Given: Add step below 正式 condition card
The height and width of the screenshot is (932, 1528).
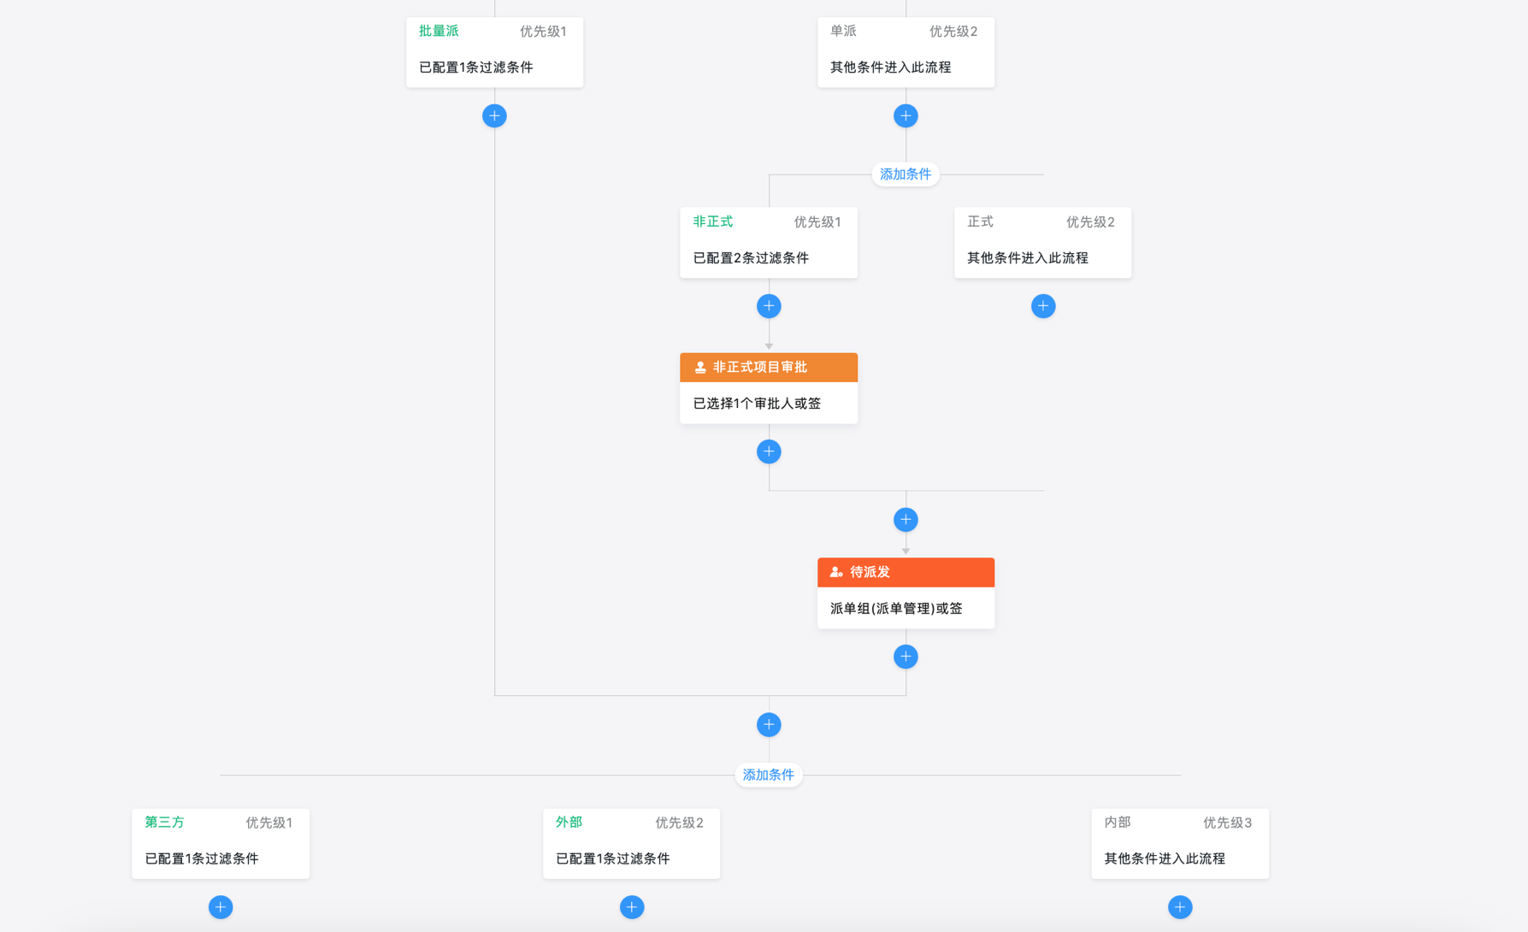Looking at the screenshot, I should 1042,306.
